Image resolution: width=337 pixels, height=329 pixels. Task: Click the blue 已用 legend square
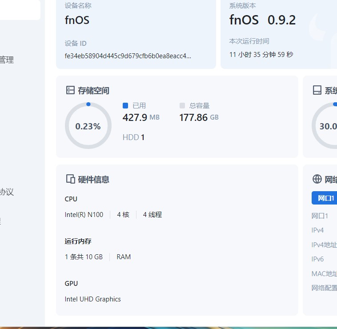[125, 105]
